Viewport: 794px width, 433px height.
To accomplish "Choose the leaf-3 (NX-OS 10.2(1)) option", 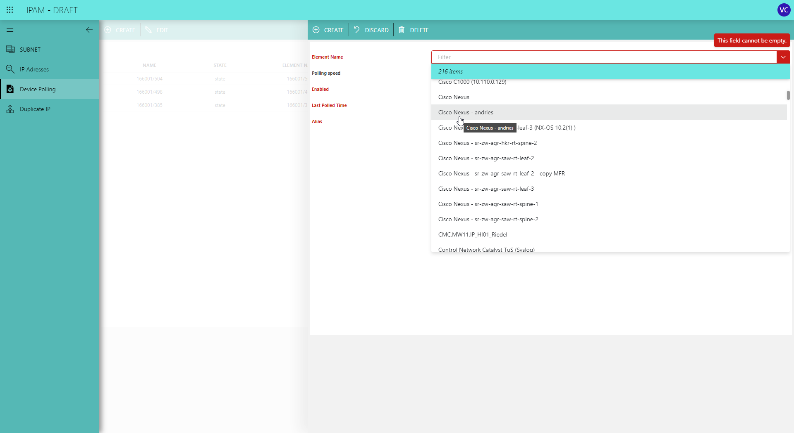I will [609, 128].
